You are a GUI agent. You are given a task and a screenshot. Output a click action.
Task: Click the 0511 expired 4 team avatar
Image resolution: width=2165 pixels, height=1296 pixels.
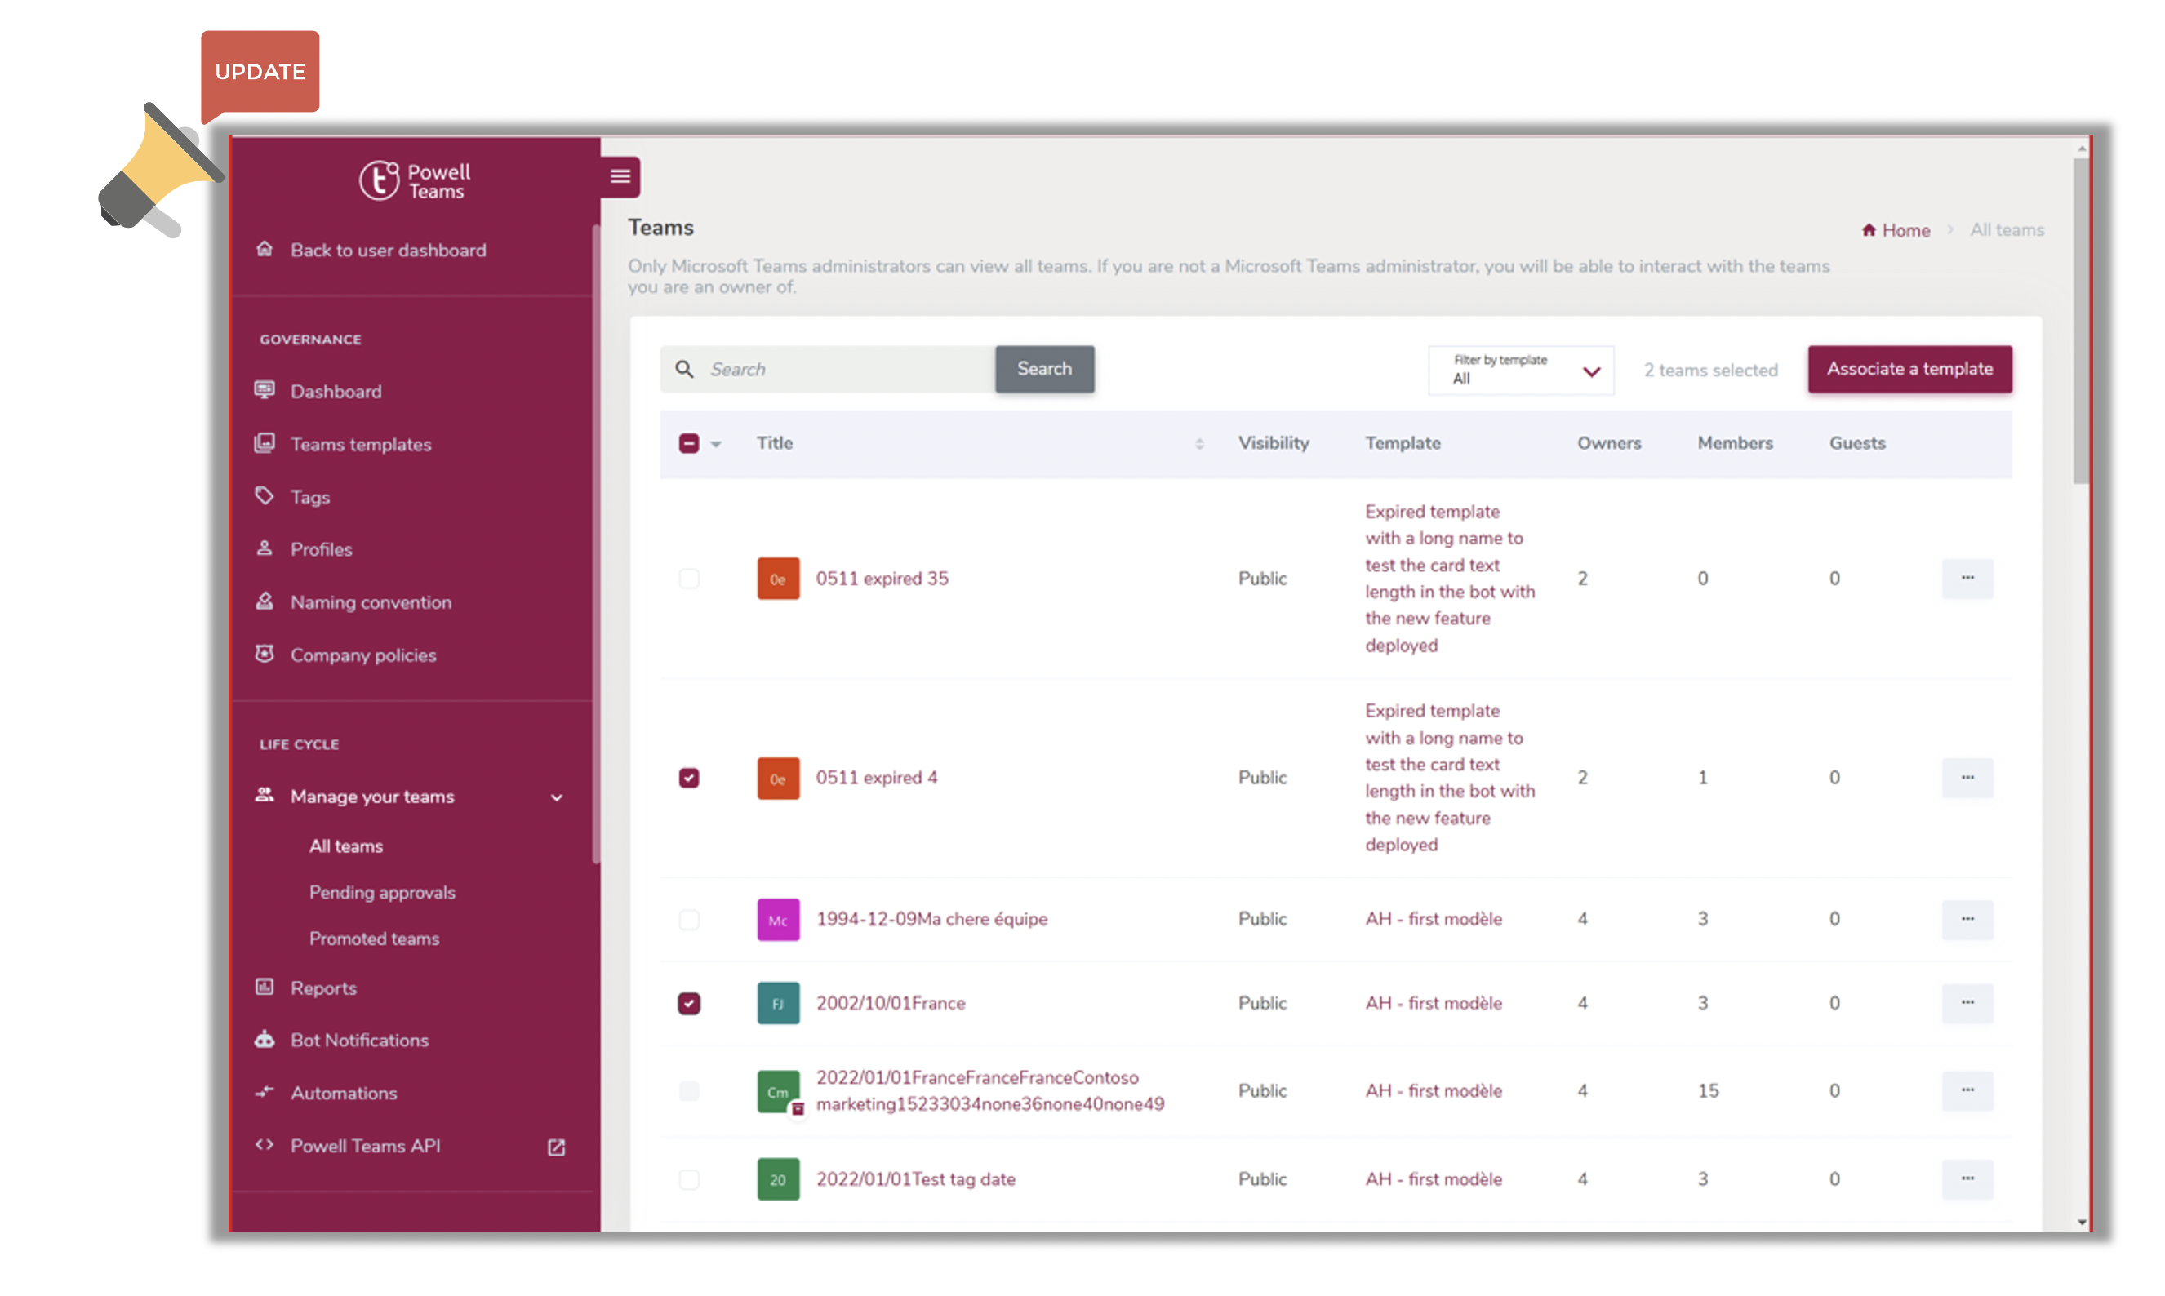click(777, 778)
